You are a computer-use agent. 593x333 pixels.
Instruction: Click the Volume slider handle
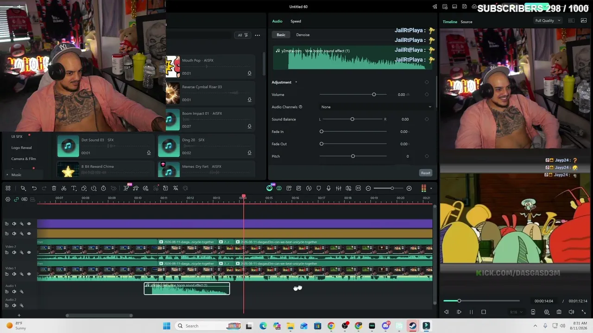pyautogui.click(x=374, y=94)
